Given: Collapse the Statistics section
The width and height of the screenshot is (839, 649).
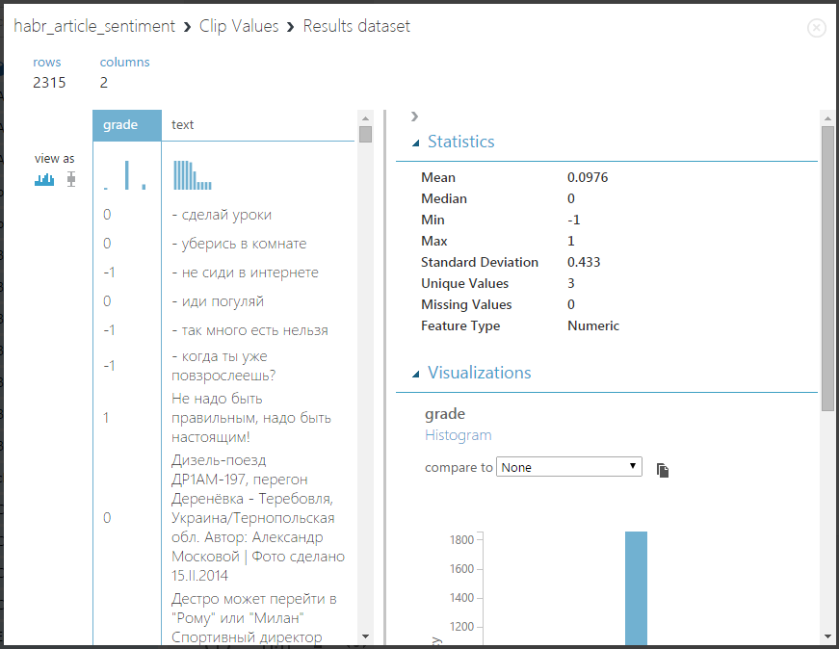Looking at the screenshot, I should 416,143.
